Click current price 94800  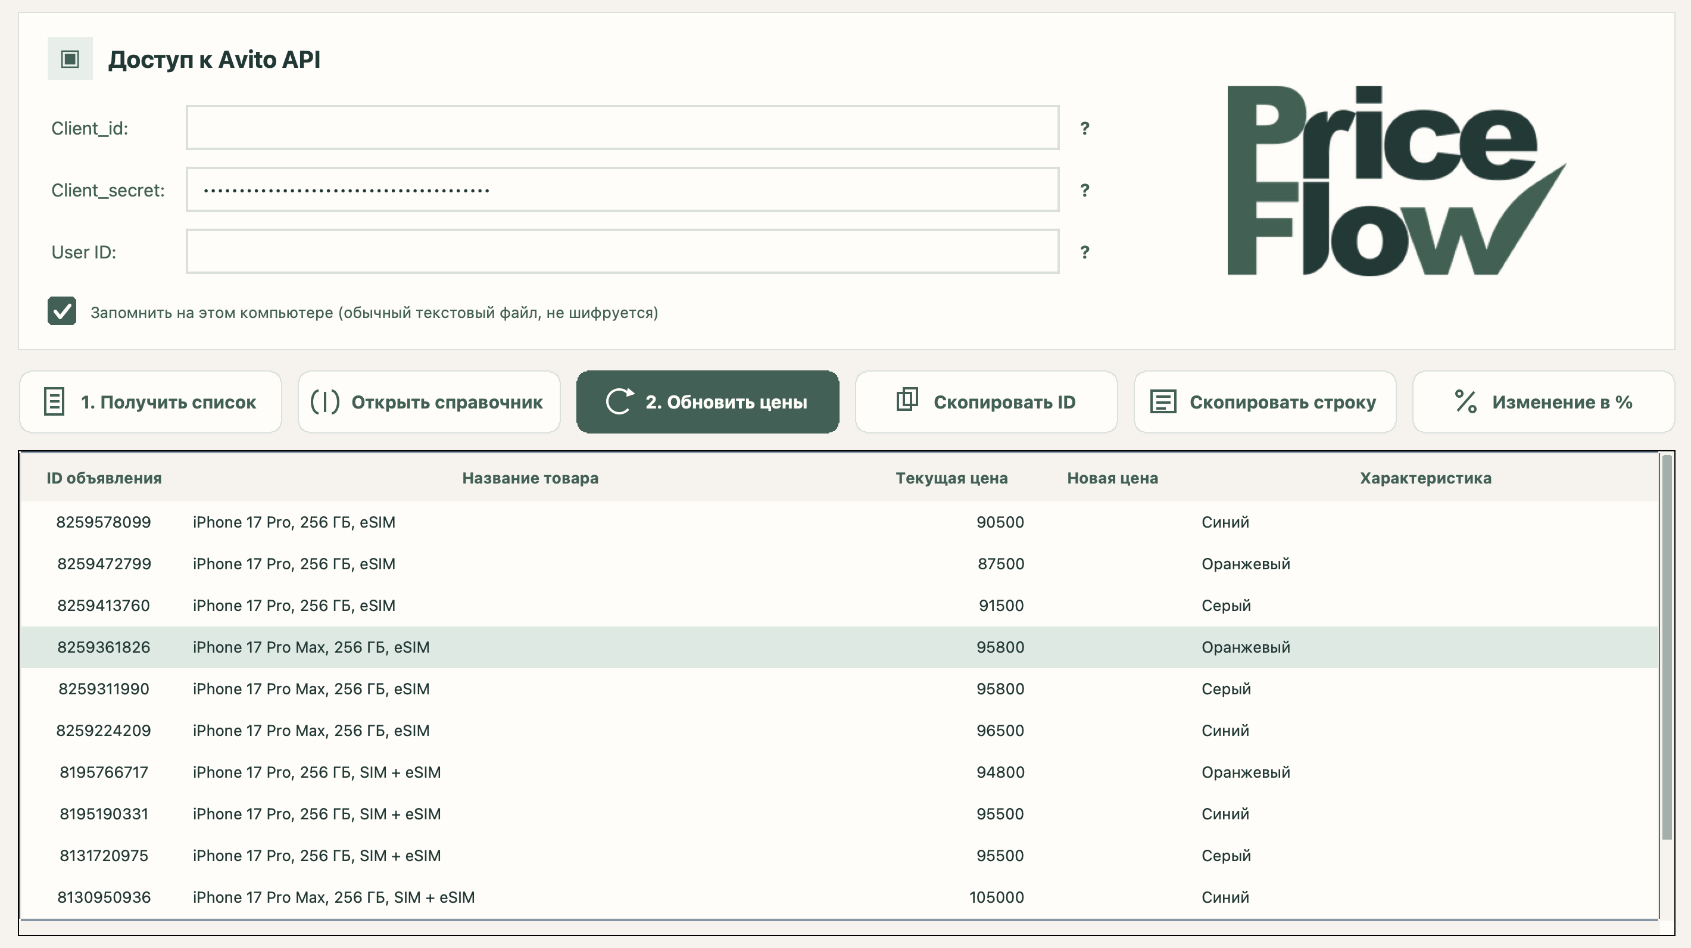(x=1000, y=772)
